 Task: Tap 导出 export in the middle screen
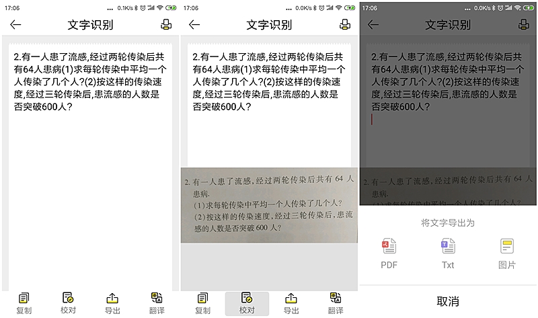pos(291,304)
